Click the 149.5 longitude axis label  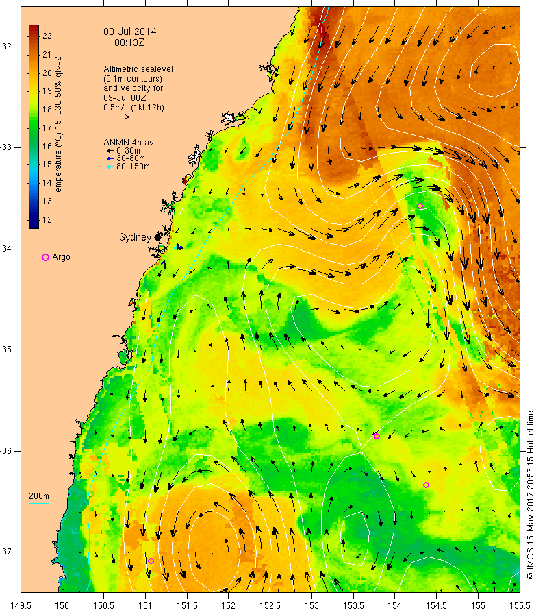[x=21, y=605]
